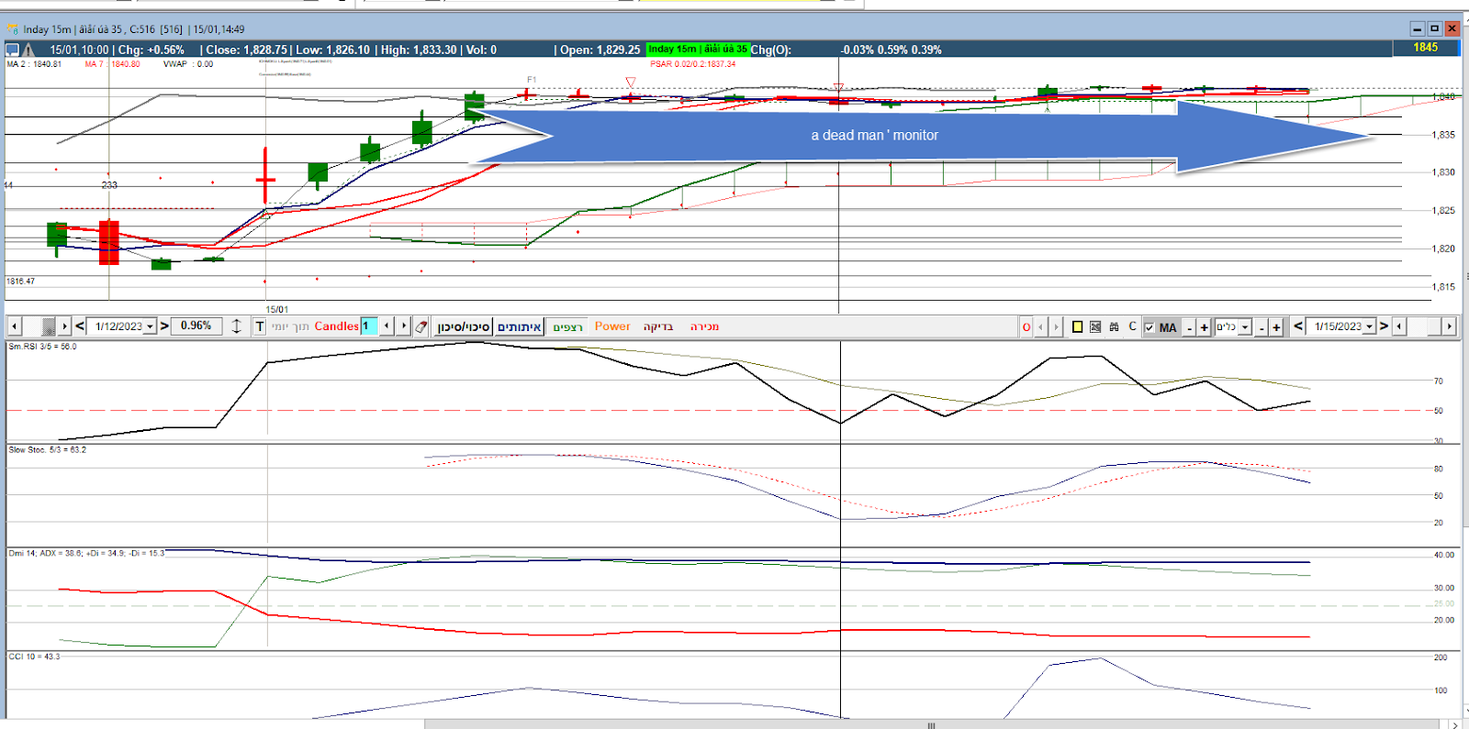Click the yellow 1845 price box
The image size is (1469, 729).
click(x=1426, y=48)
